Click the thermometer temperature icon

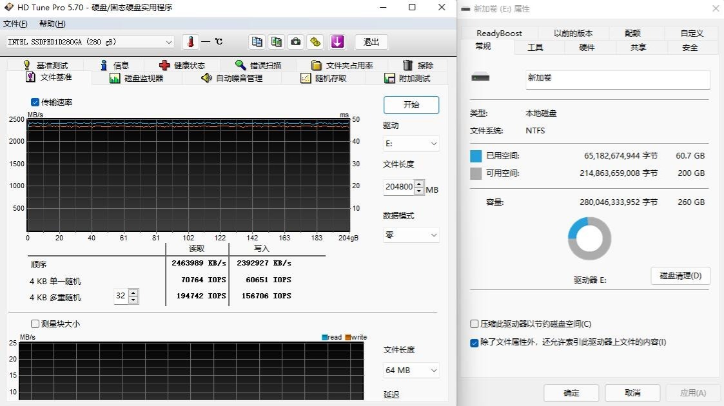click(190, 42)
